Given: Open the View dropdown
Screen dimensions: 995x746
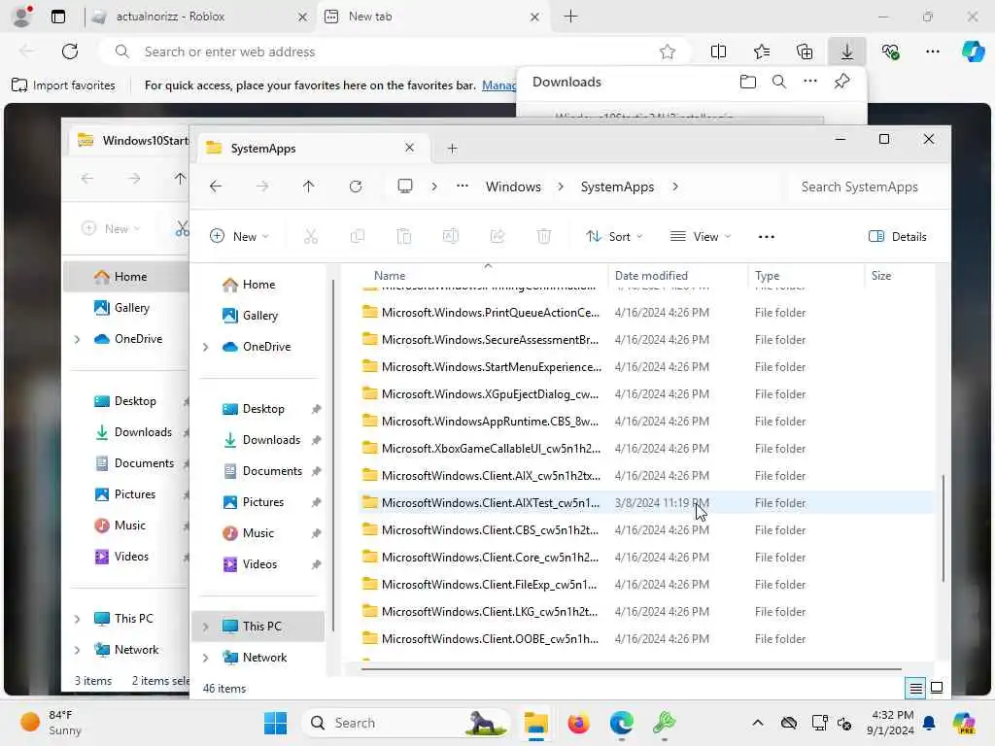Looking at the screenshot, I should click(701, 237).
